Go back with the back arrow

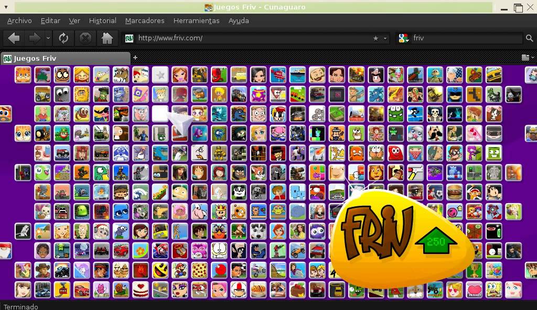click(x=14, y=38)
